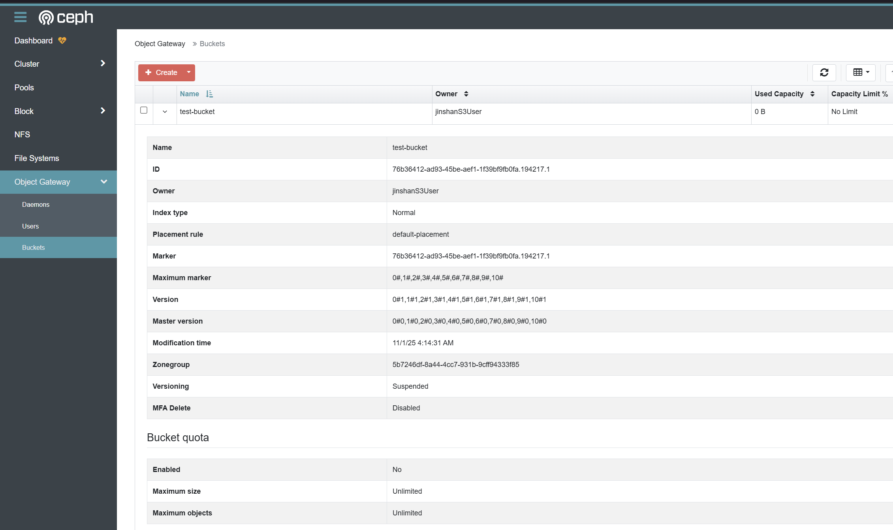Collapse the test-bucket row details

point(165,112)
